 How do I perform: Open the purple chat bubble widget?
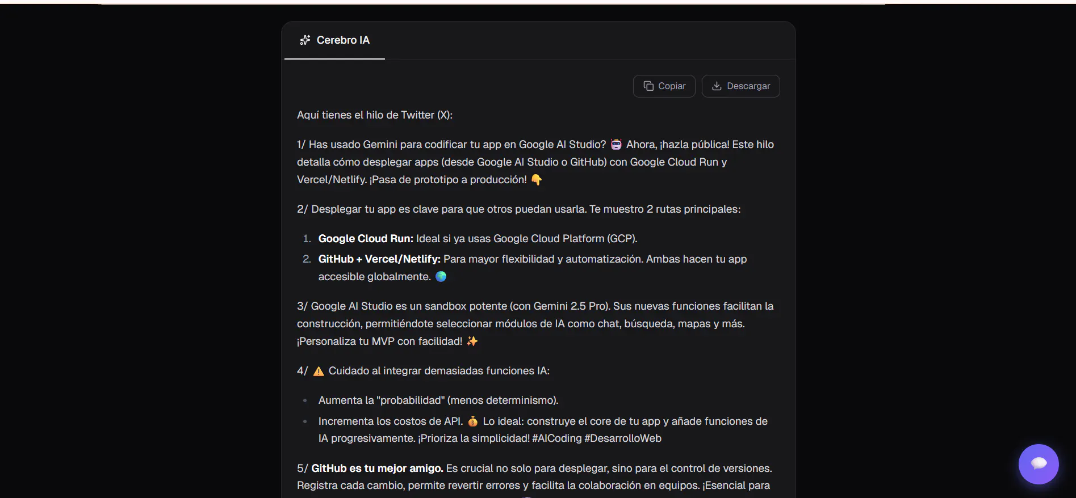pos(1039,464)
